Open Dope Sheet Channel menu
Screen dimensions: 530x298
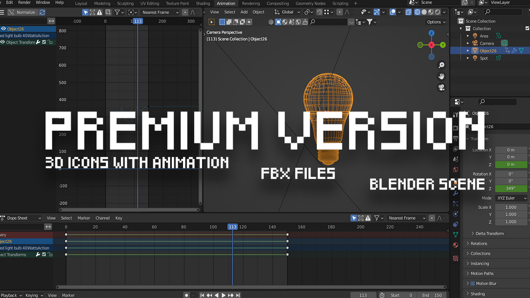coord(102,218)
